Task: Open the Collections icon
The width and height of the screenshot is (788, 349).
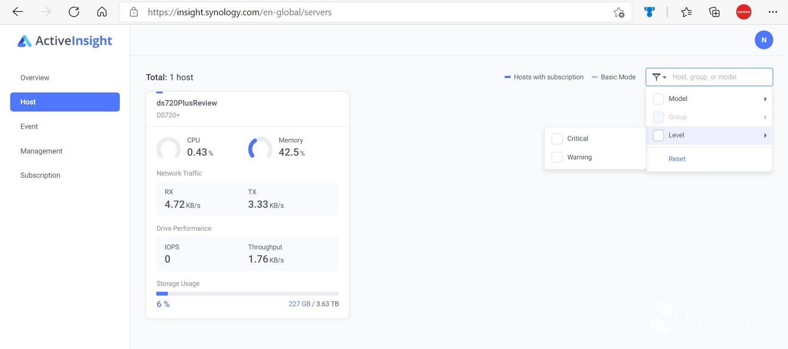Action: [715, 12]
